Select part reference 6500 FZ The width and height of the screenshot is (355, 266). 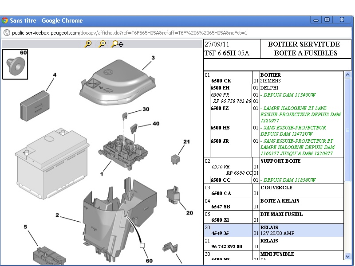(x=220, y=108)
